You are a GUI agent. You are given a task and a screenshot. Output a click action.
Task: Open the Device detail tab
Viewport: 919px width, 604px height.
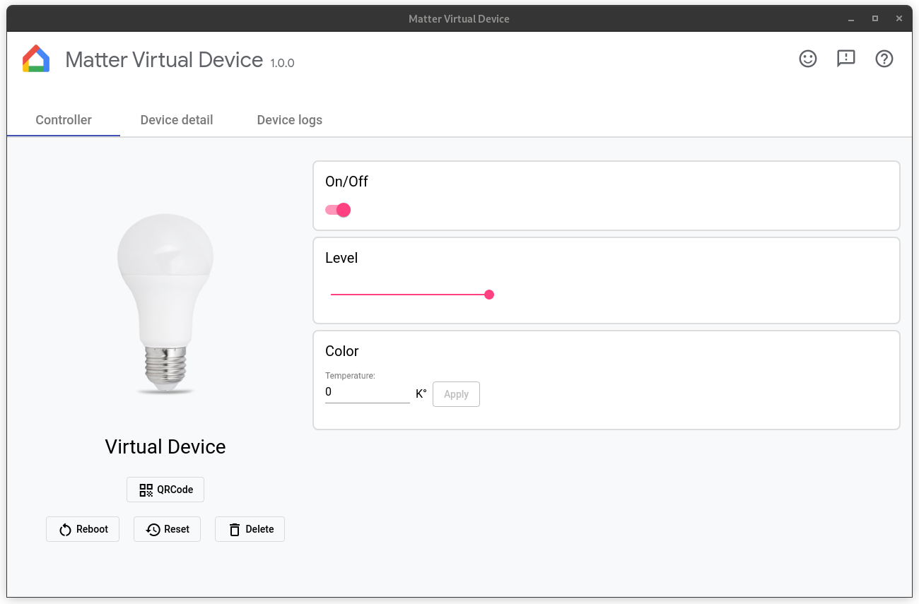[177, 120]
